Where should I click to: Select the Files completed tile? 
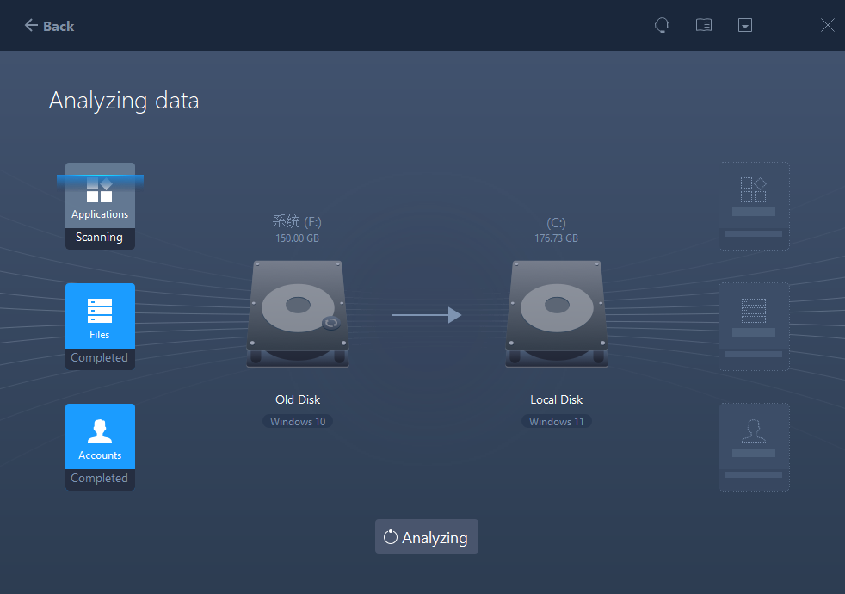[100, 326]
